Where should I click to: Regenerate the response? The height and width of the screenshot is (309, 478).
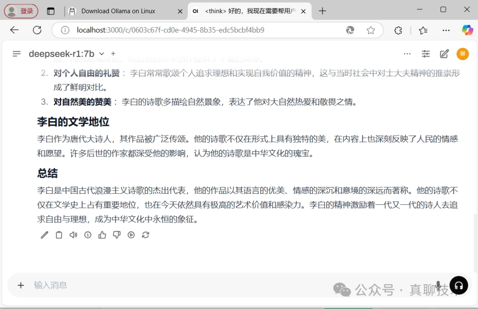pos(146,235)
